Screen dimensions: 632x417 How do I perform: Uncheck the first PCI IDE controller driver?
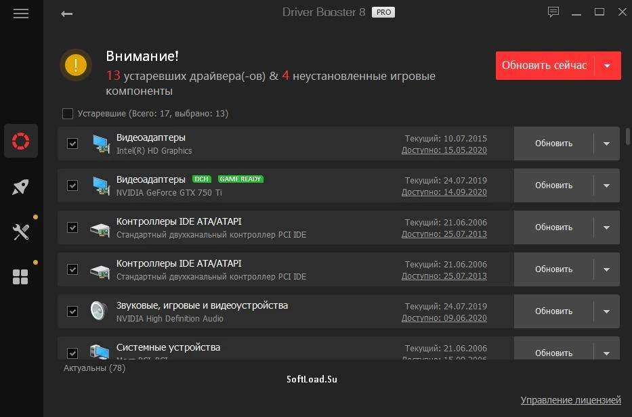72,227
